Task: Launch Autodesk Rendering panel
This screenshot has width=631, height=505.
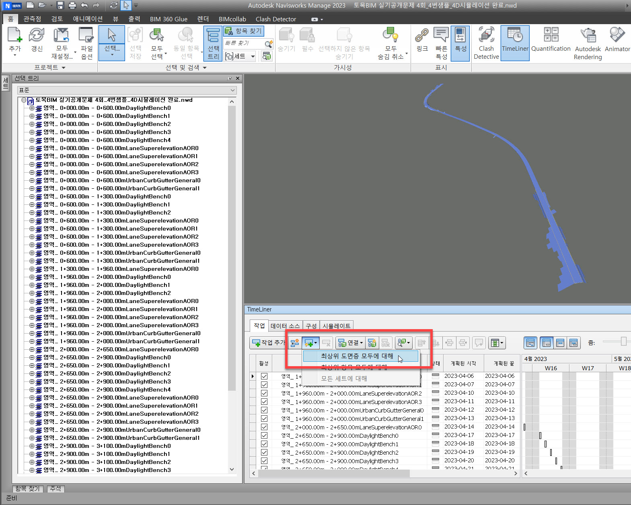Action: pos(588,43)
